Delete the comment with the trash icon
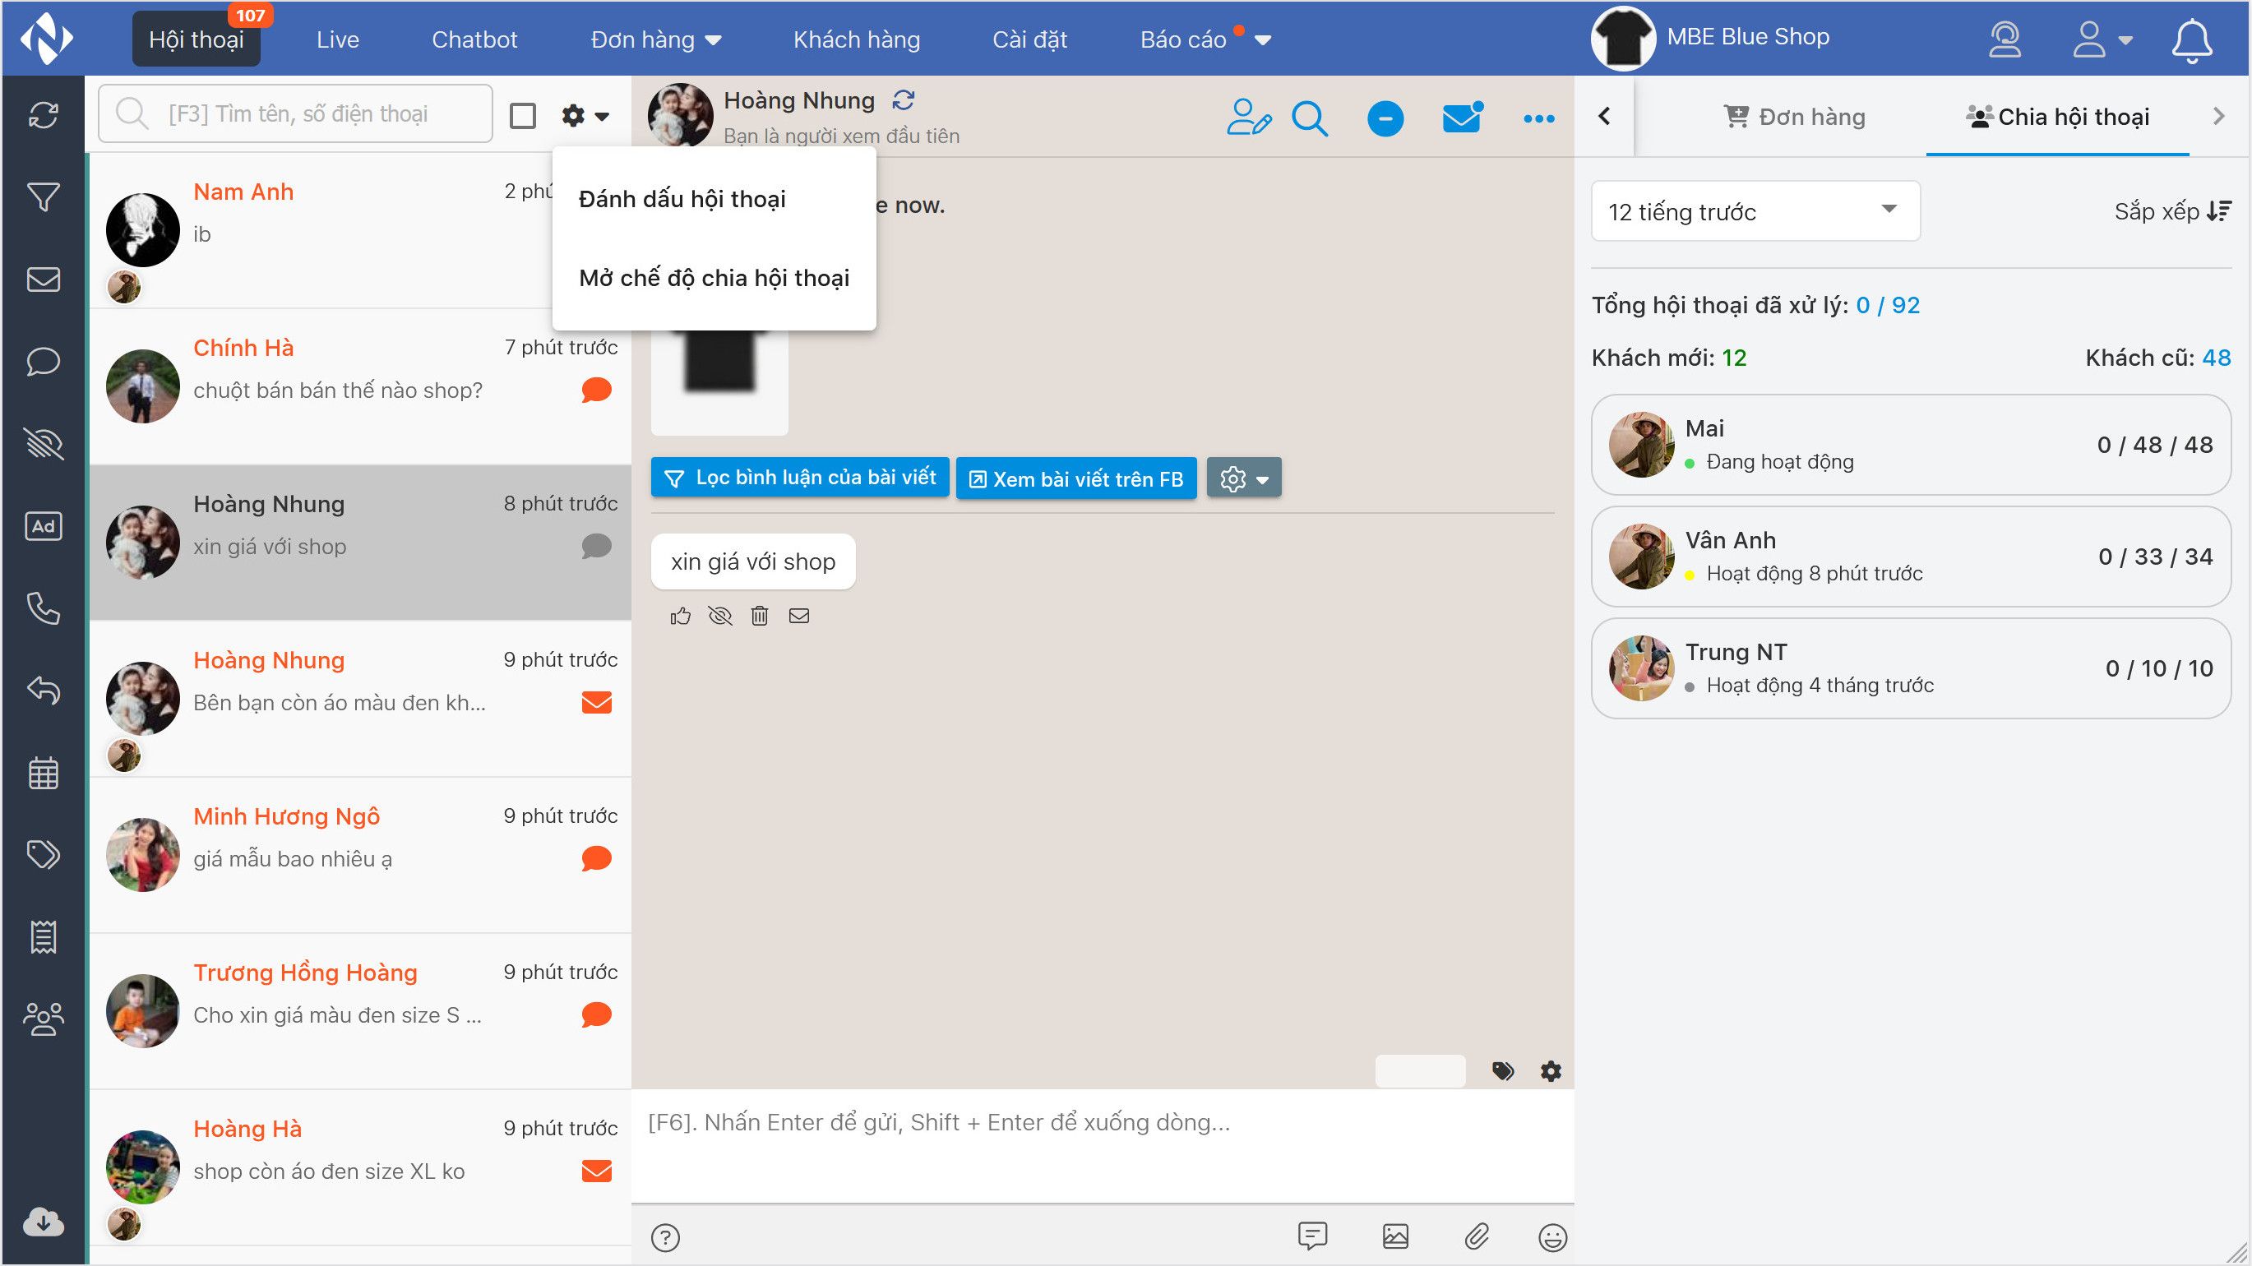Image resolution: width=2252 pixels, height=1266 pixels. [760, 617]
